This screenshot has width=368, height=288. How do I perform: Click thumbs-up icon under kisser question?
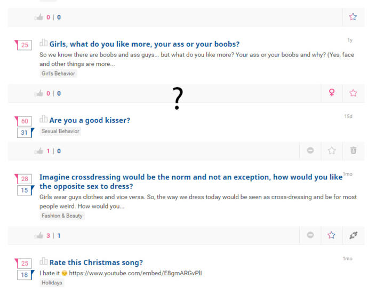click(x=39, y=151)
